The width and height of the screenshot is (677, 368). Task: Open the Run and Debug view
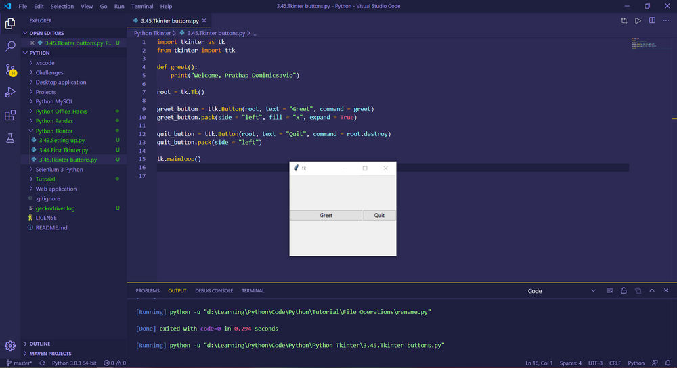(10, 92)
